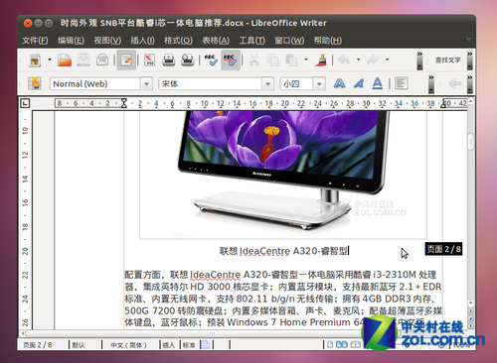Image resolution: width=497 pixels, height=363 pixels.
Task: Click the horizontal scrollbar at bottom
Action: pyautogui.click(x=212, y=333)
